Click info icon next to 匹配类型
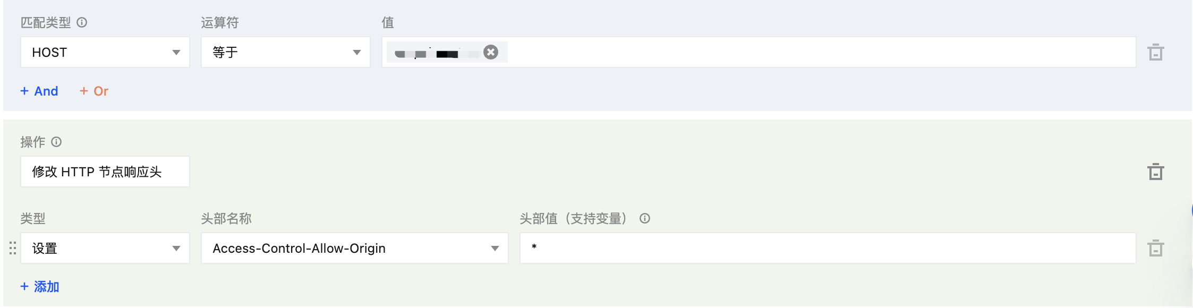The image size is (1193, 308). coord(82,22)
